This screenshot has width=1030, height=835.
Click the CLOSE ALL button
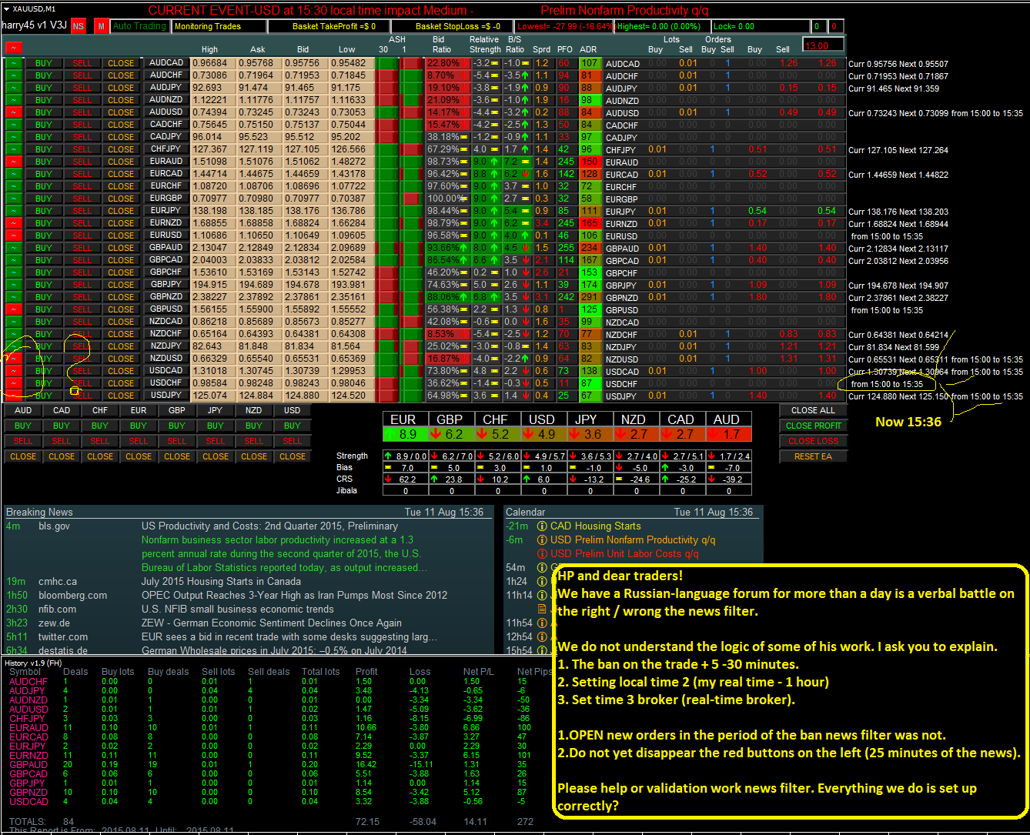pos(814,410)
